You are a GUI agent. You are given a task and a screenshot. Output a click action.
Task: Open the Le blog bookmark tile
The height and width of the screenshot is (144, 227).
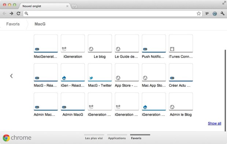pyautogui.click(x=100, y=47)
